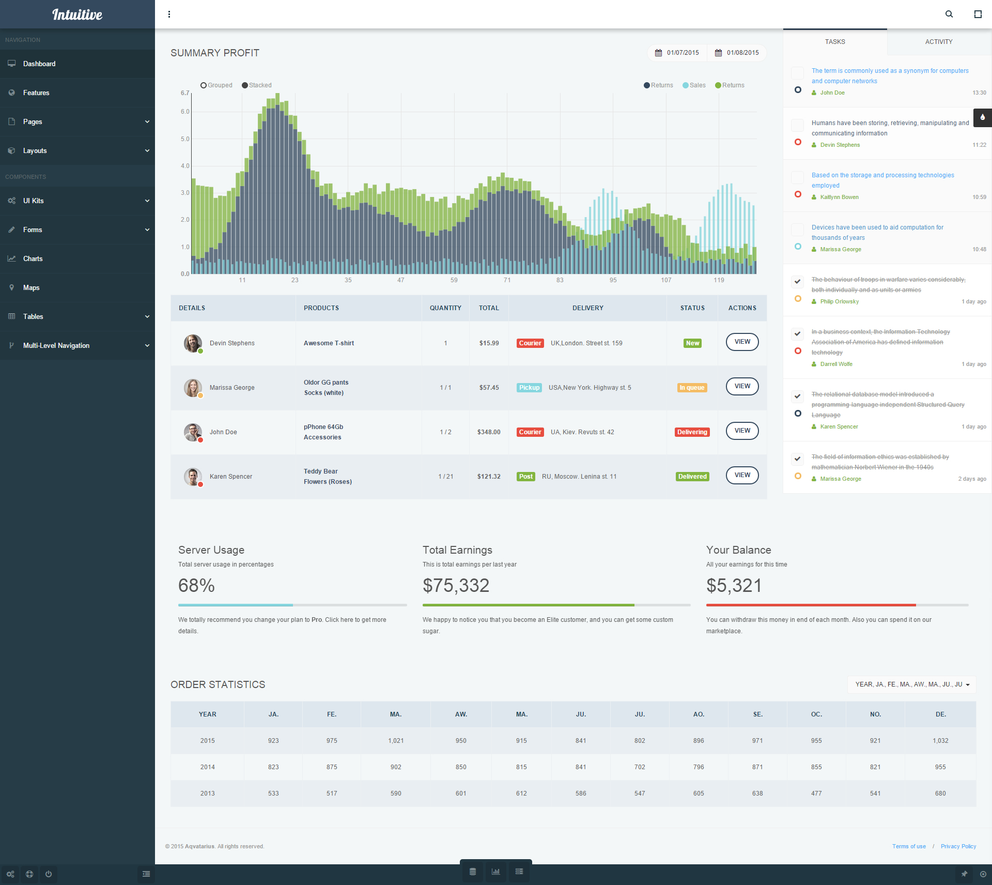The width and height of the screenshot is (992, 885).
Task: Click the search magnifier icon
Action: pyautogui.click(x=949, y=14)
